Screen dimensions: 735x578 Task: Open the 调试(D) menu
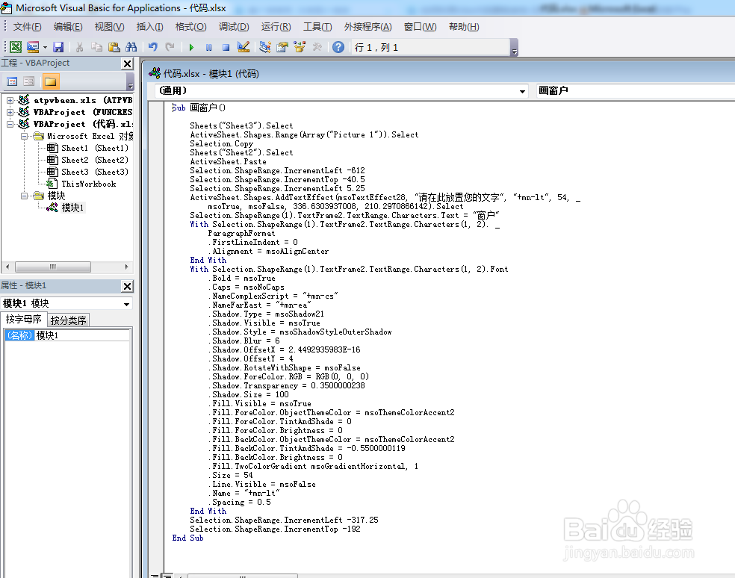234,27
